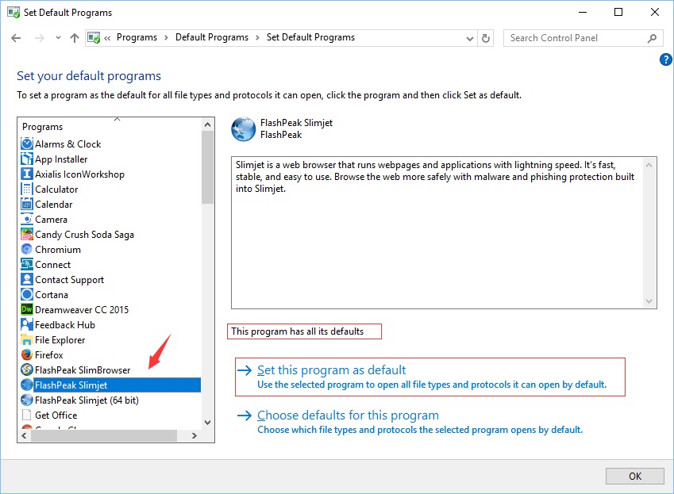Click the Firefox browser icon
The image size is (674, 494).
[x=27, y=355]
